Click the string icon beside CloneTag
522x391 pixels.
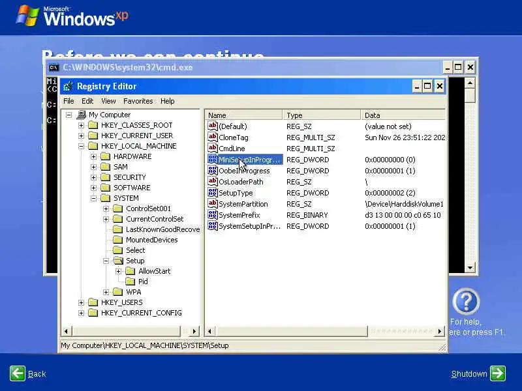[213, 137]
